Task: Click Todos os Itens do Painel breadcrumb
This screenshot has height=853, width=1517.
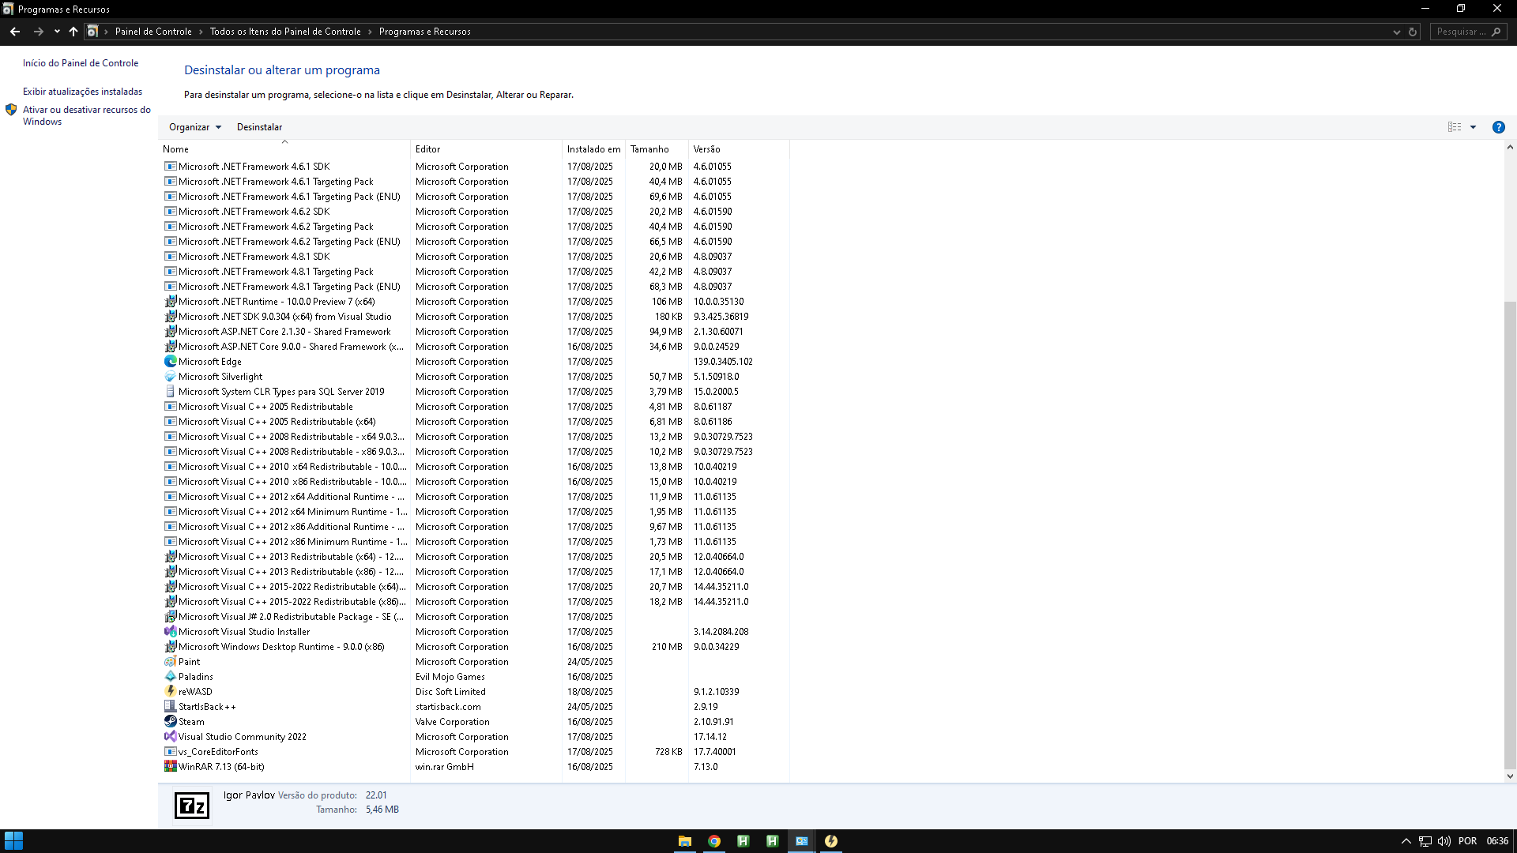Action: (x=285, y=32)
